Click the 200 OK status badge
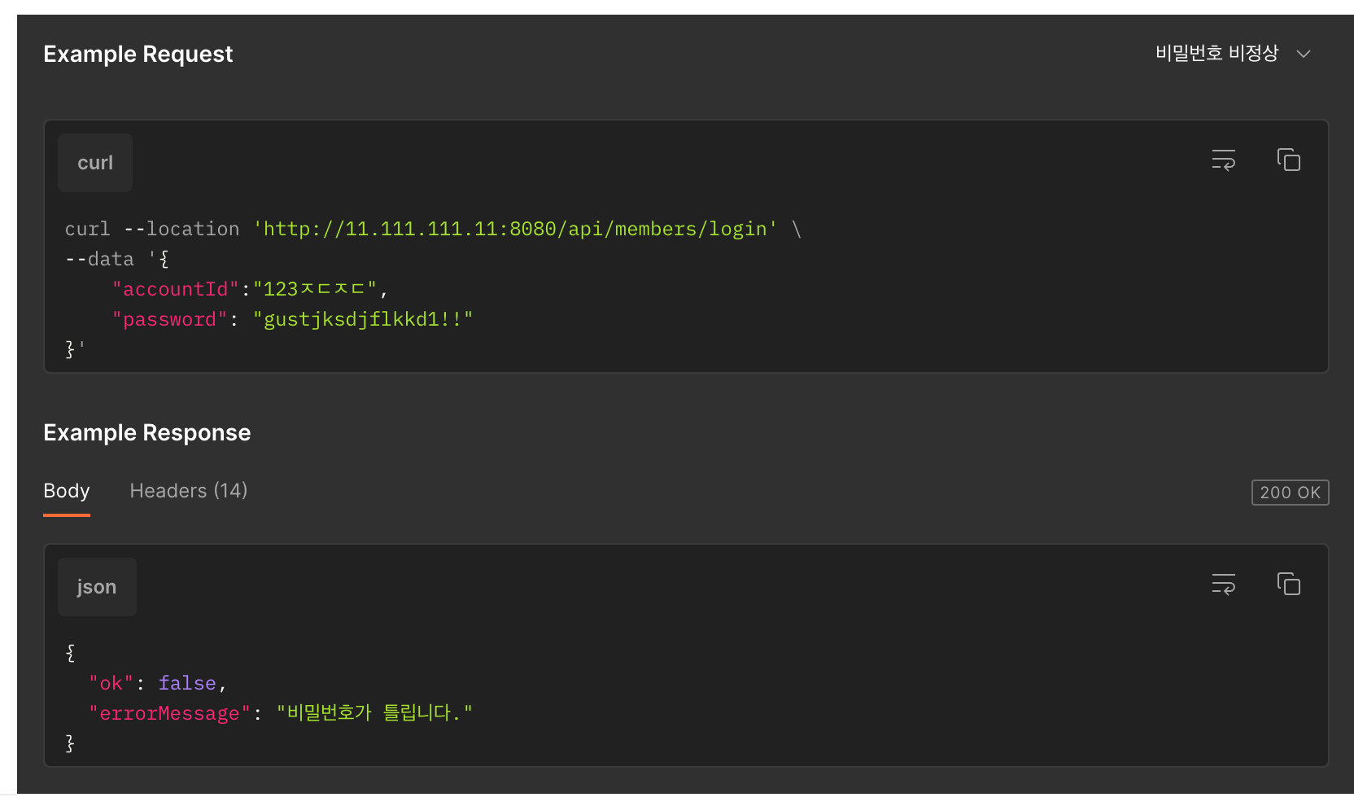Screen dimensions: 1354x806 [1290, 493]
